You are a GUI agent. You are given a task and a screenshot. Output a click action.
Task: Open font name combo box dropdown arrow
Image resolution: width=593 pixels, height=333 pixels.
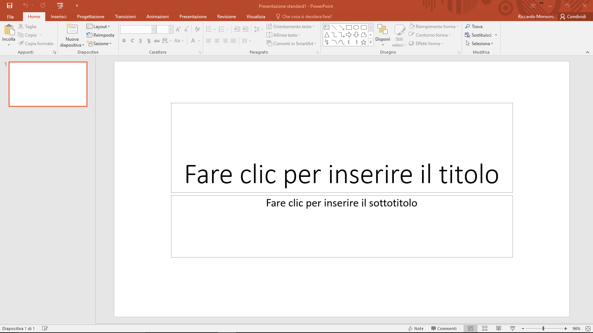click(x=154, y=29)
